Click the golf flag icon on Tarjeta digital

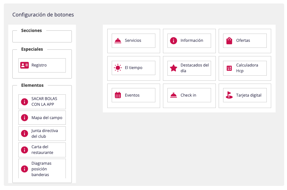[x=229, y=95]
